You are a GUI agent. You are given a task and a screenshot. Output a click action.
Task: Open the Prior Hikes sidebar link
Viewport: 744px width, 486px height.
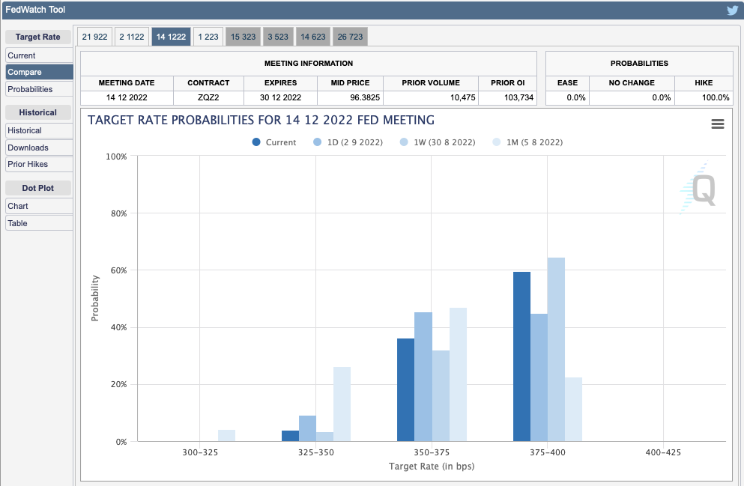40,164
